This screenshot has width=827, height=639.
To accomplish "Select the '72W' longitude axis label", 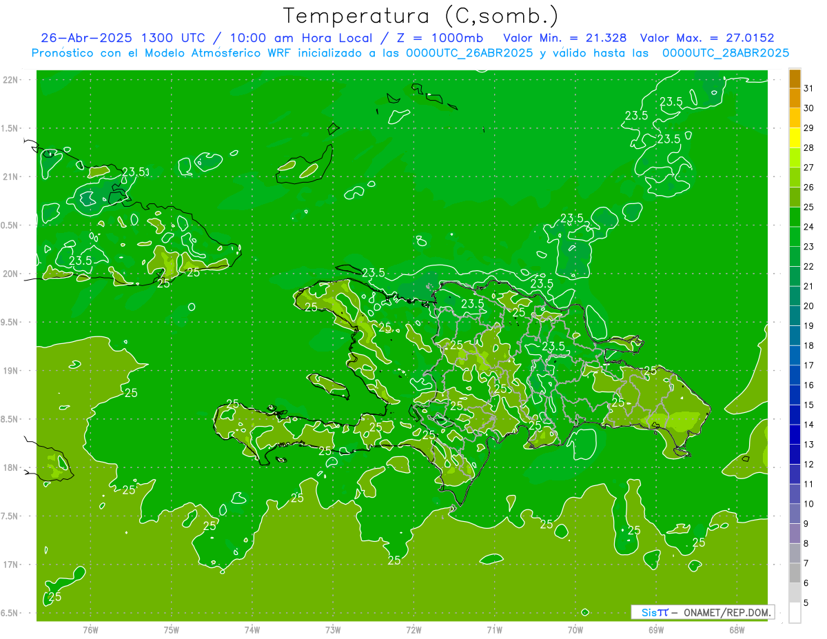I will [413, 630].
